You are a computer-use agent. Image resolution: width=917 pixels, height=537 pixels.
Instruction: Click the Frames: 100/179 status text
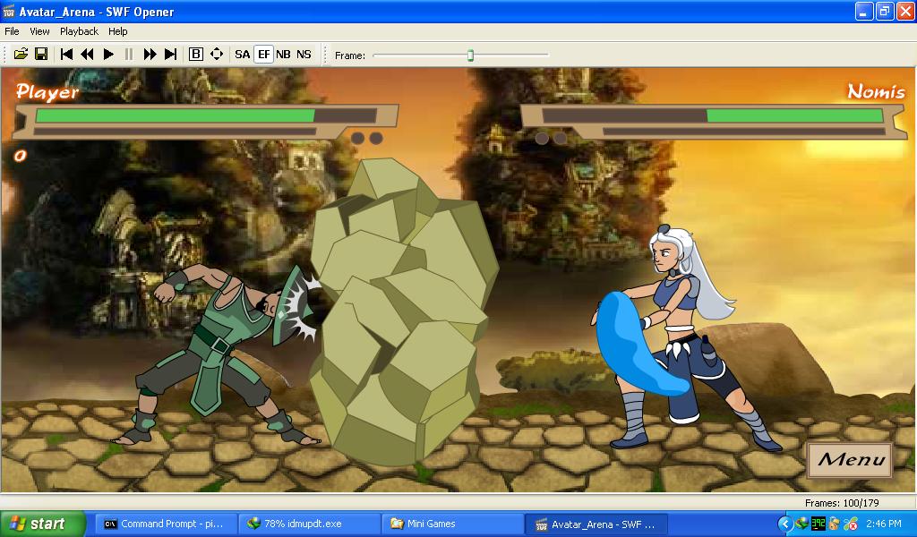click(x=842, y=503)
